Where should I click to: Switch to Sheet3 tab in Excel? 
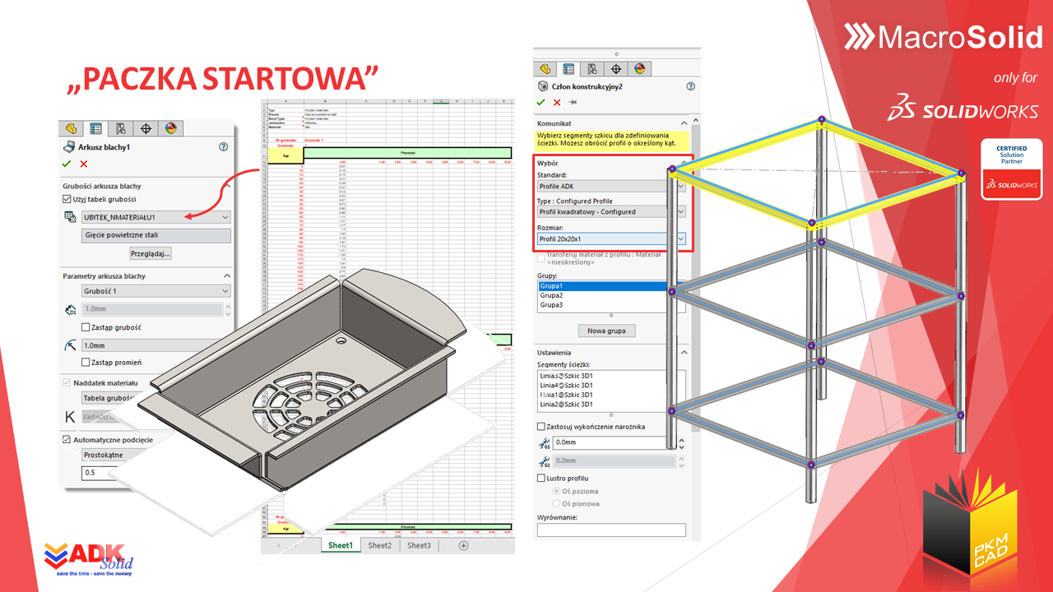coord(419,545)
